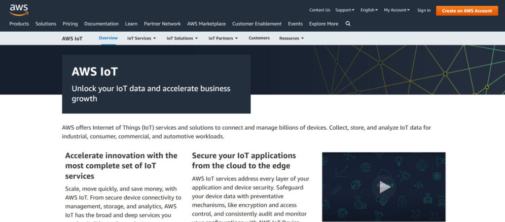Go to Pricing
This screenshot has height=222, width=505.
tap(70, 24)
